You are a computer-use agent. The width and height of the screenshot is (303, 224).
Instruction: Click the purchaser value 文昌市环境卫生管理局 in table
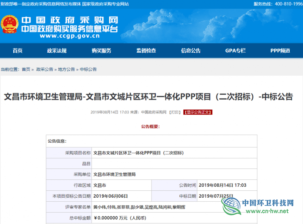pos(114,175)
